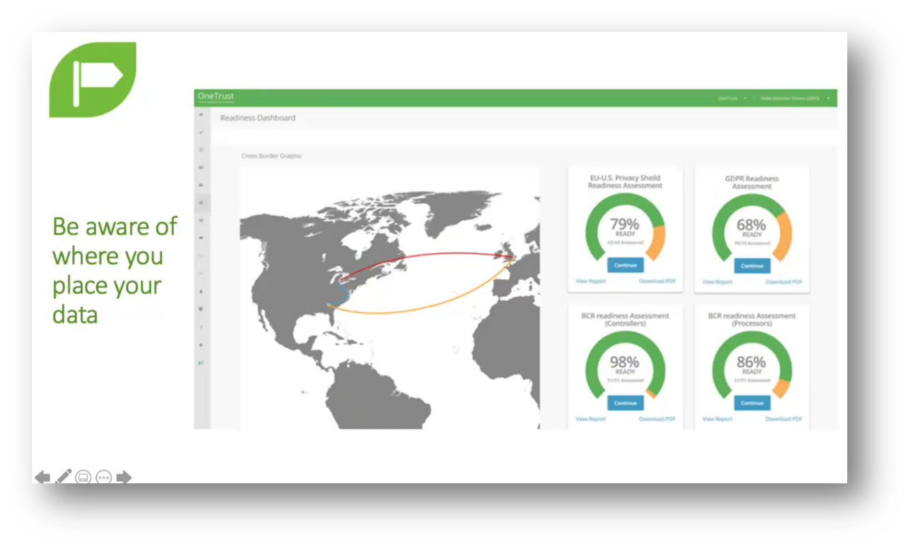
Task: Click the green icon at the sidebar bottom
Action: click(x=201, y=363)
